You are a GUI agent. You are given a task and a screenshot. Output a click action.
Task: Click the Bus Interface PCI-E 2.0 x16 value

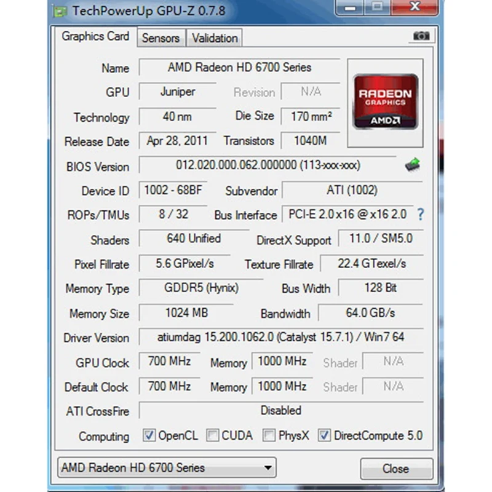pos(347,214)
